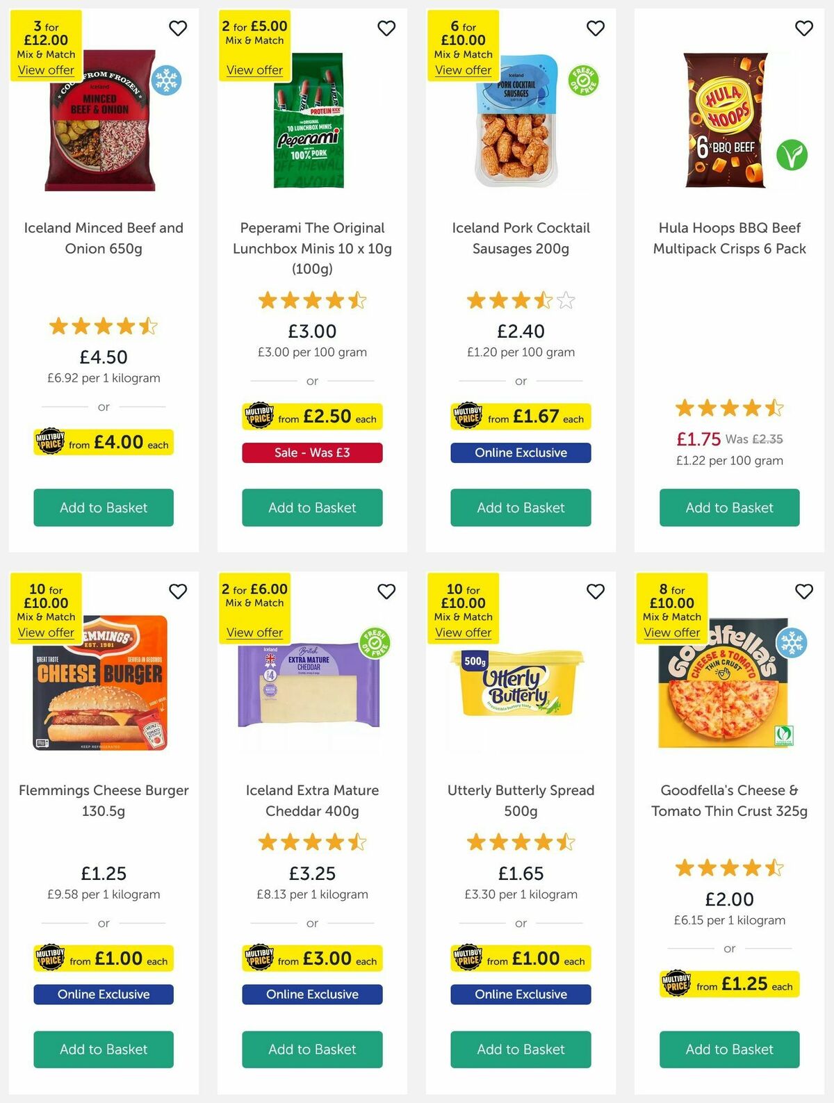
Task: Favourite the Flemmings Cheese Burger product
Action: (x=178, y=591)
